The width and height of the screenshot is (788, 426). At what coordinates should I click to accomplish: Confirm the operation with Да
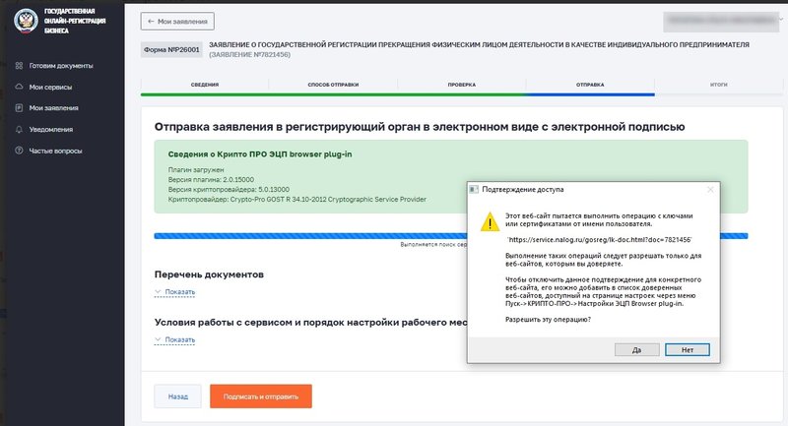click(x=636, y=349)
